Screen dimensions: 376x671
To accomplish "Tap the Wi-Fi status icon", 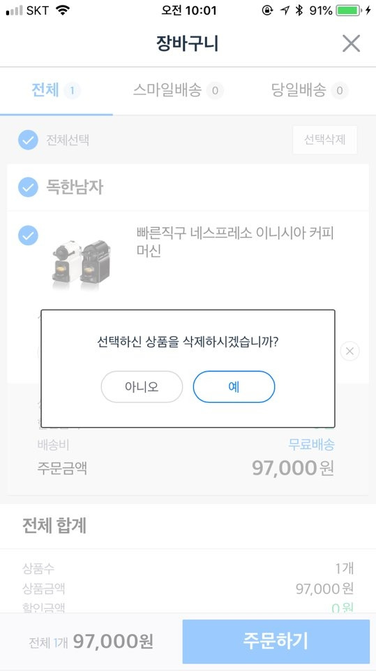I will tap(63, 10).
